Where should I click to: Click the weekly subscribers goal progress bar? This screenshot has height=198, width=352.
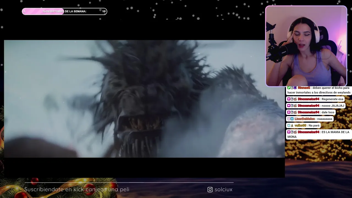[x=64, y=11]
